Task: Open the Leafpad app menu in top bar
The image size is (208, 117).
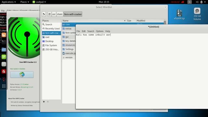Action: pyautogui.click(x=39, y=2)
